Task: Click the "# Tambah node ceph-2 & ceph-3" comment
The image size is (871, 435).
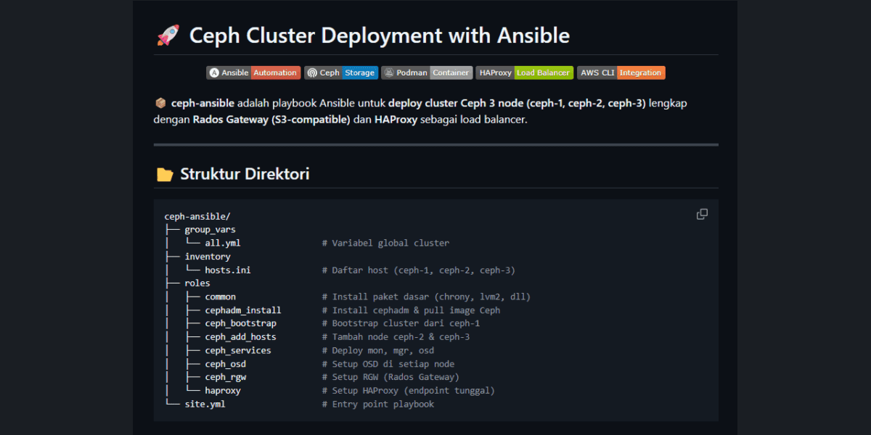Action: click(x=396, y=337)
